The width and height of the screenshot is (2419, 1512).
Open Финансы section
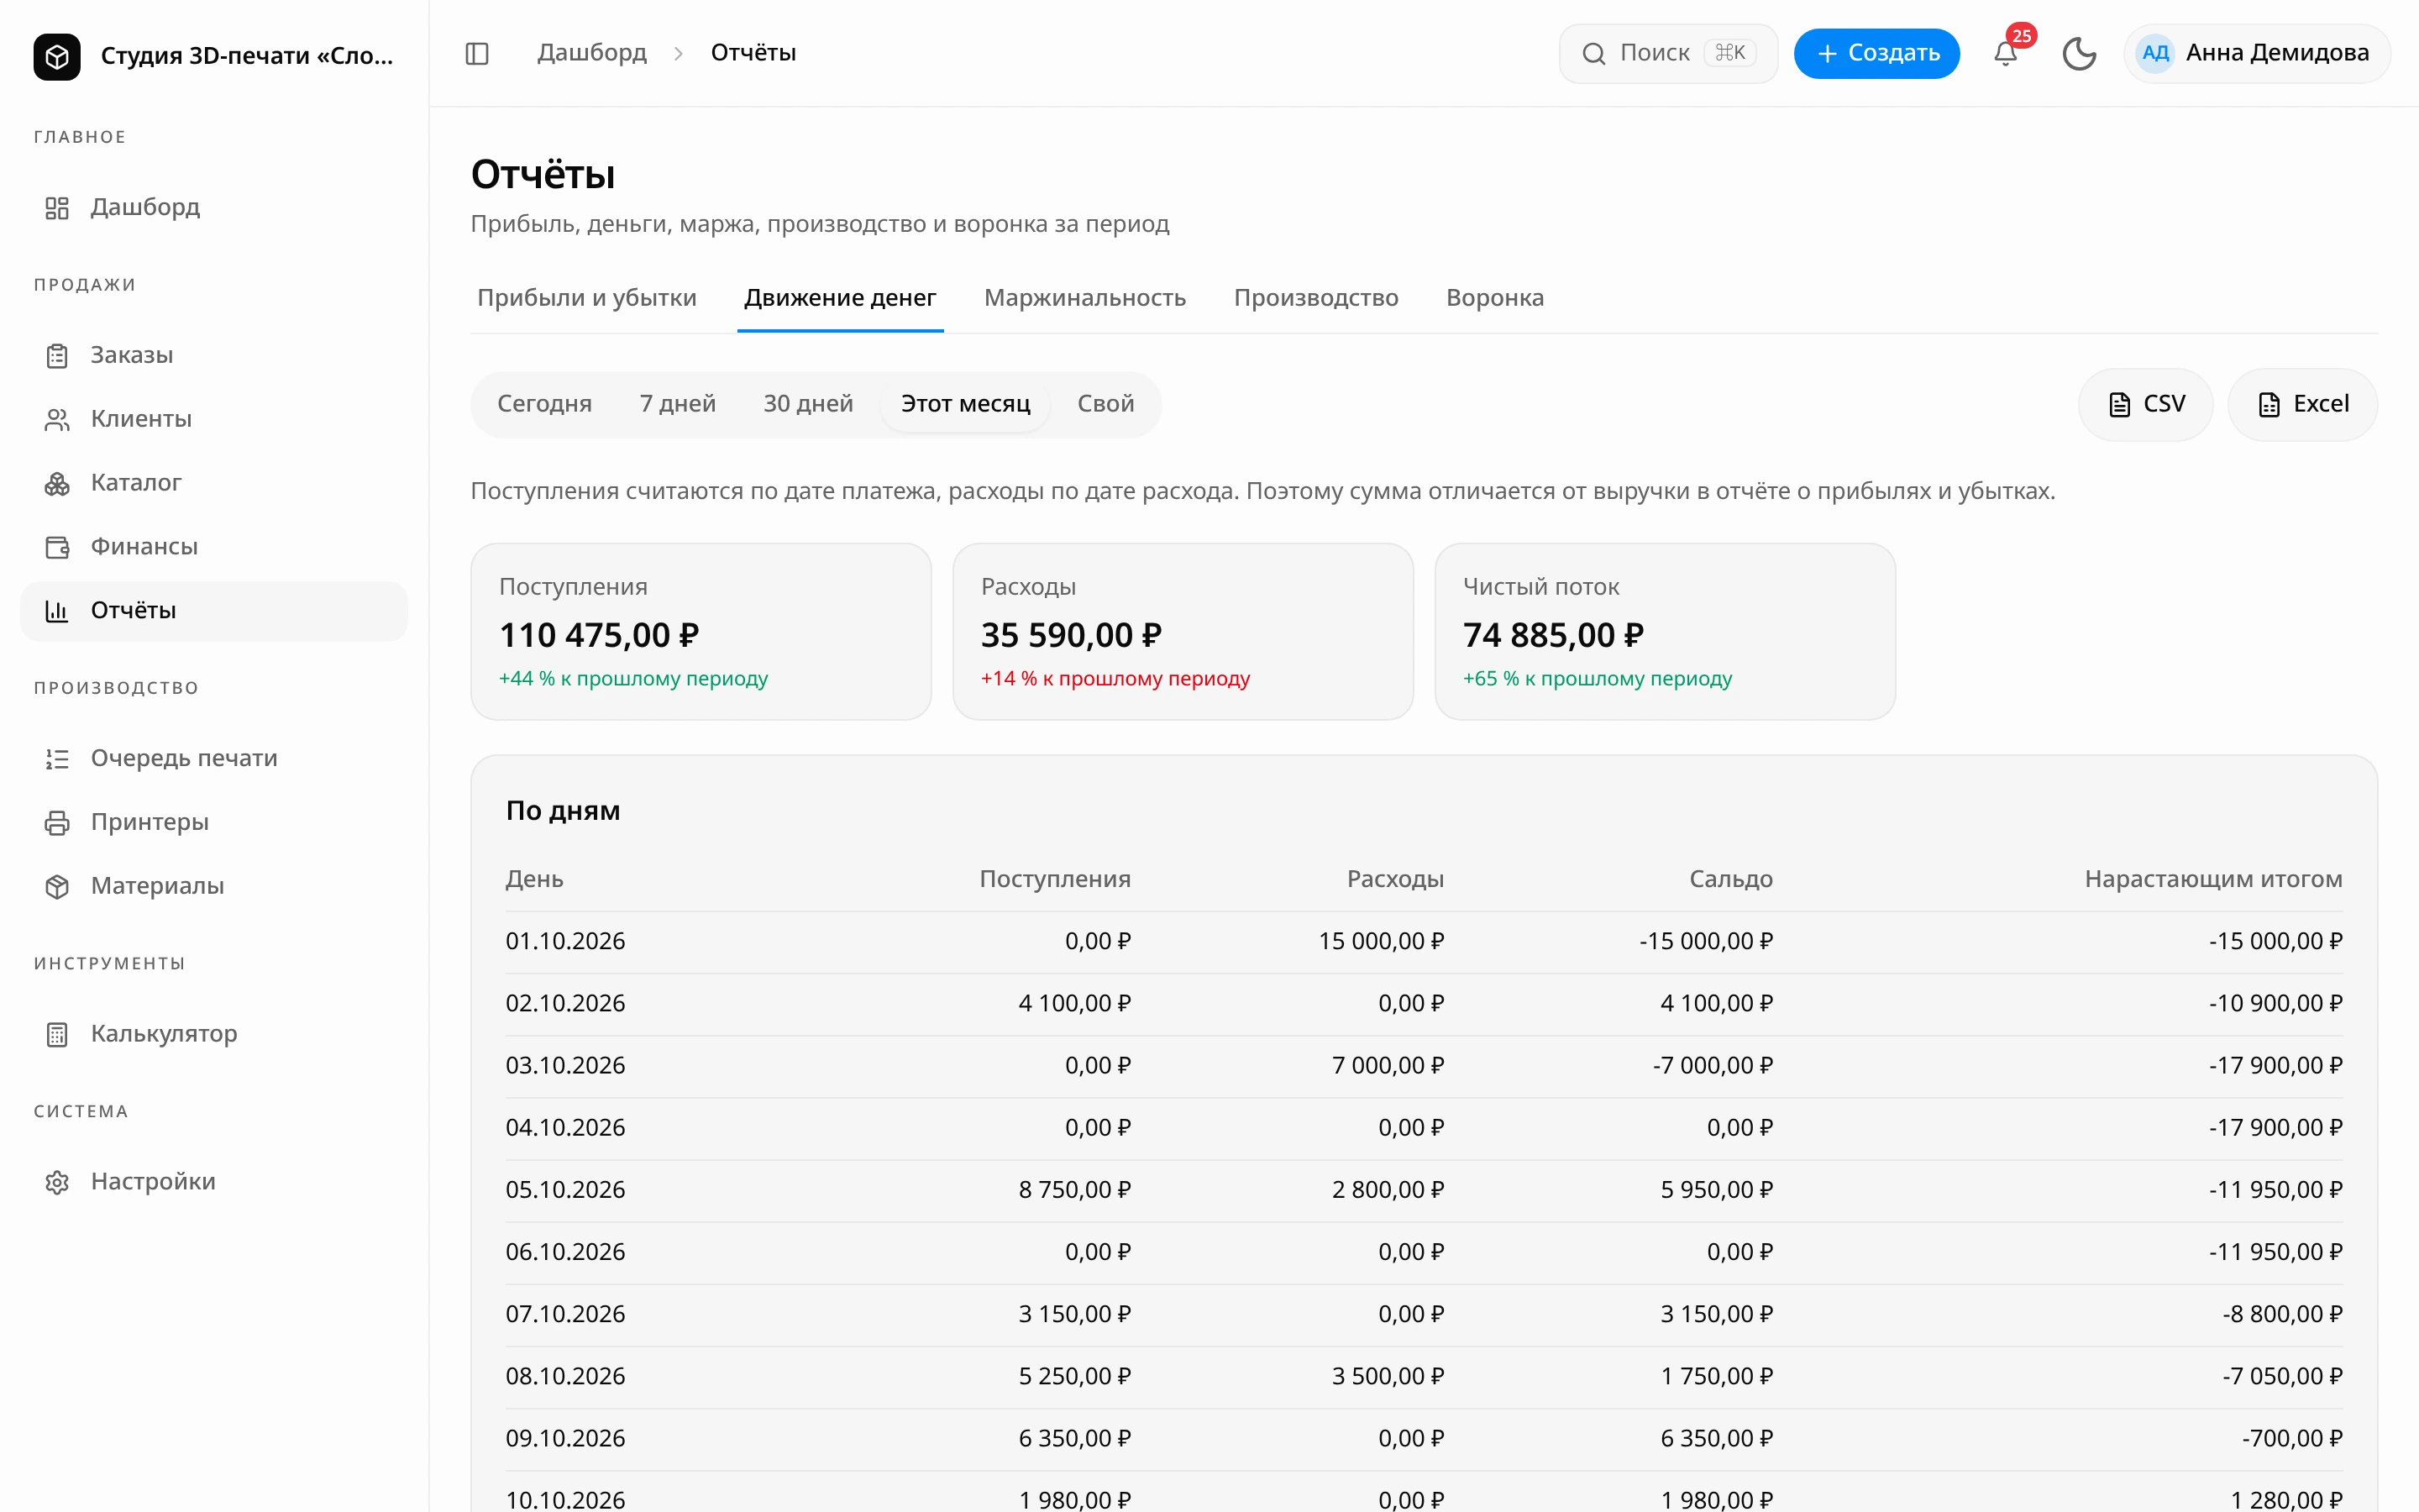[214, 547]
